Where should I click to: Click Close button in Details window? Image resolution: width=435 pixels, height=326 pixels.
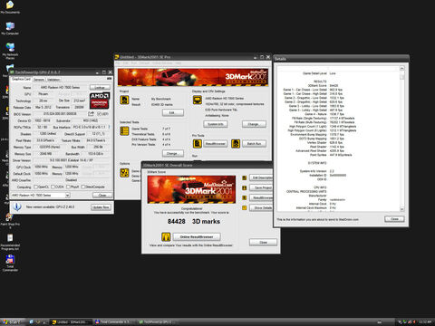pyautogui.click(x=394, y=219)
